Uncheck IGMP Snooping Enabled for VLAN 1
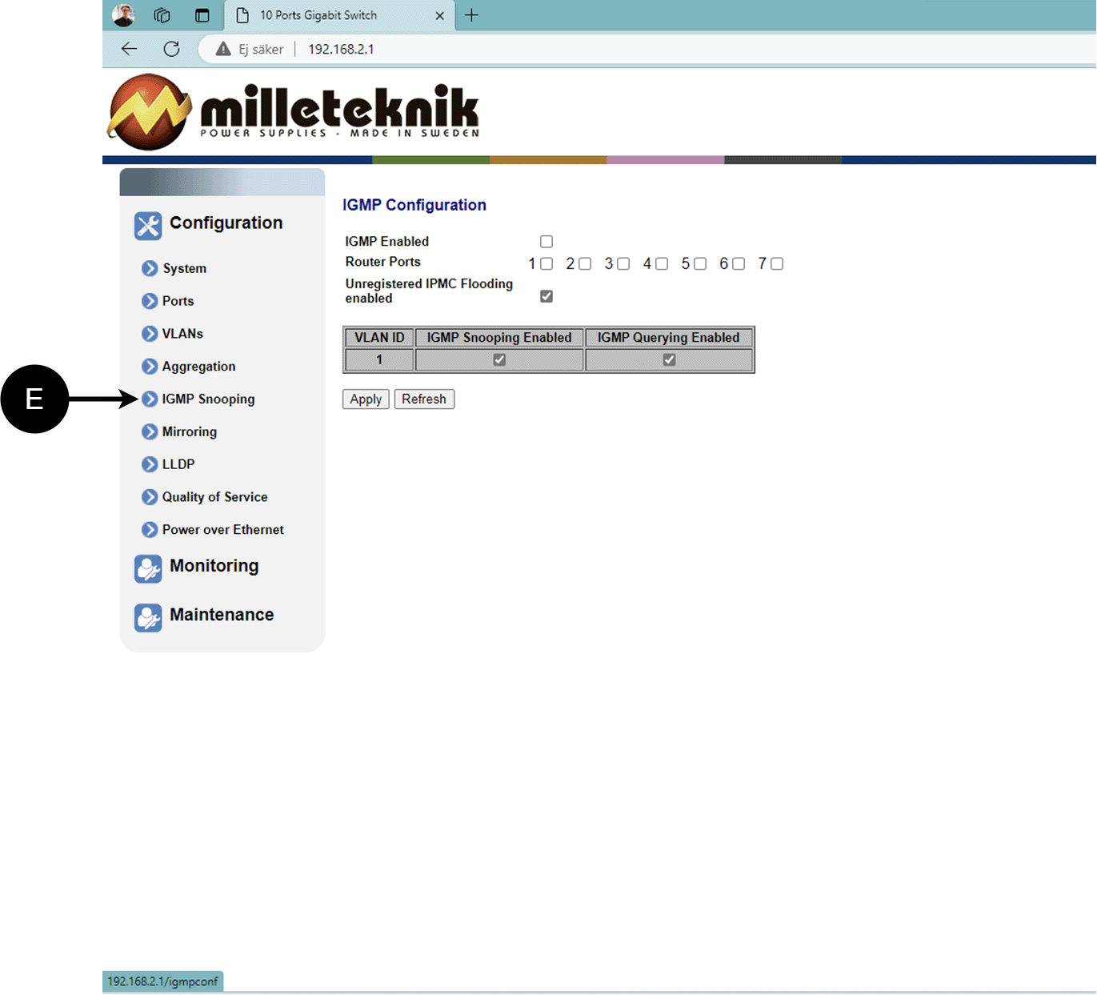The width and height of the screenshot is (1097, 995). (499, 360)
